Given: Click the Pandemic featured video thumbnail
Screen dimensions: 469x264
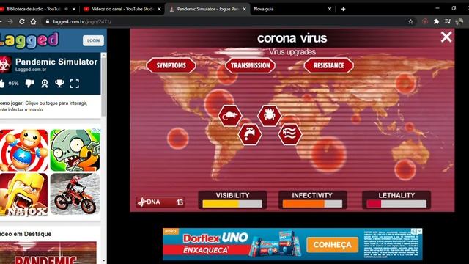Looking at the screenshot, I should pos(48,252).
